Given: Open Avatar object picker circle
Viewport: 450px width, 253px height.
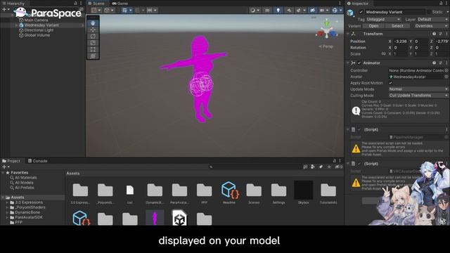Looking at the screenshot, I should [446, 77].
